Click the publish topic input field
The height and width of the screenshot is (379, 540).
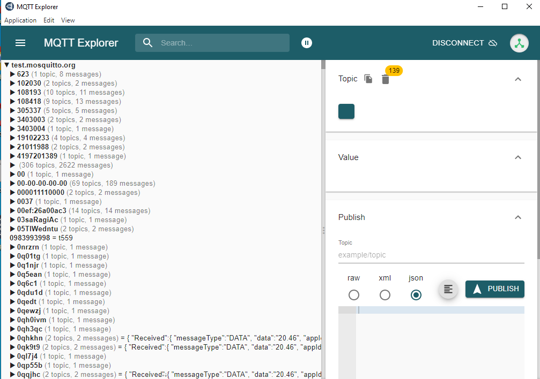coord(431,255)
